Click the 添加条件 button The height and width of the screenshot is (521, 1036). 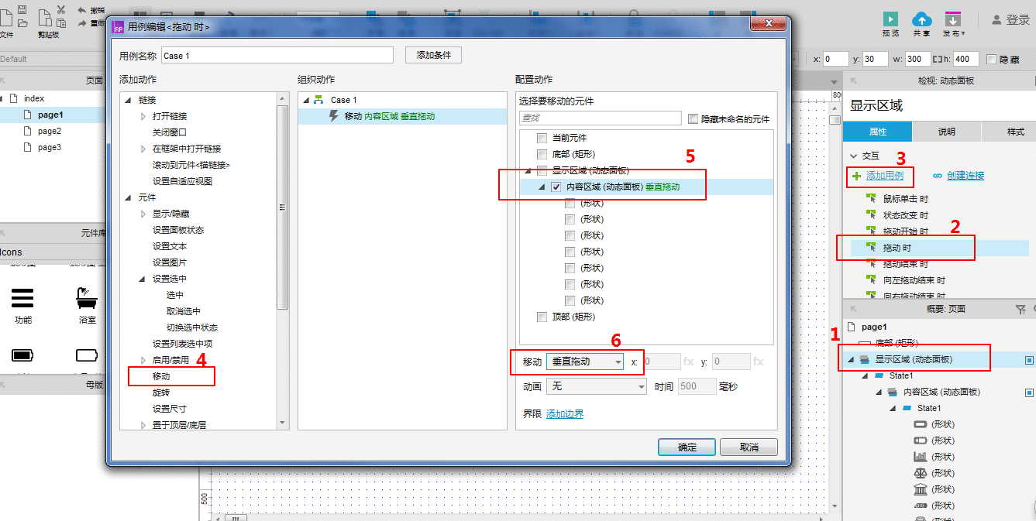[433, 55]
